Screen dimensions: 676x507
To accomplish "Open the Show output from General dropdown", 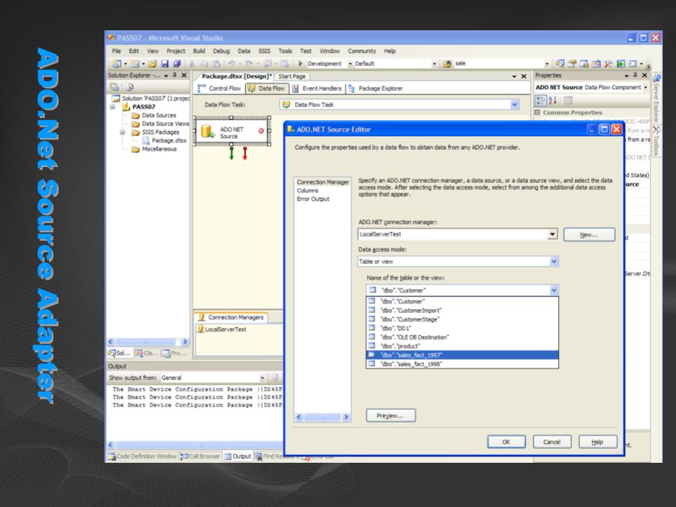I will (x=262, y=378).
